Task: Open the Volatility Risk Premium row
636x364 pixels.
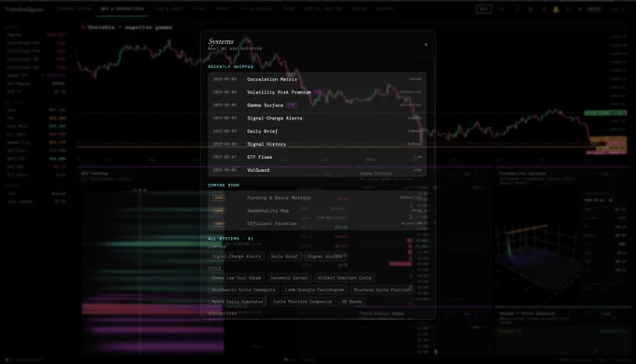Action: (x=317, y=92)
